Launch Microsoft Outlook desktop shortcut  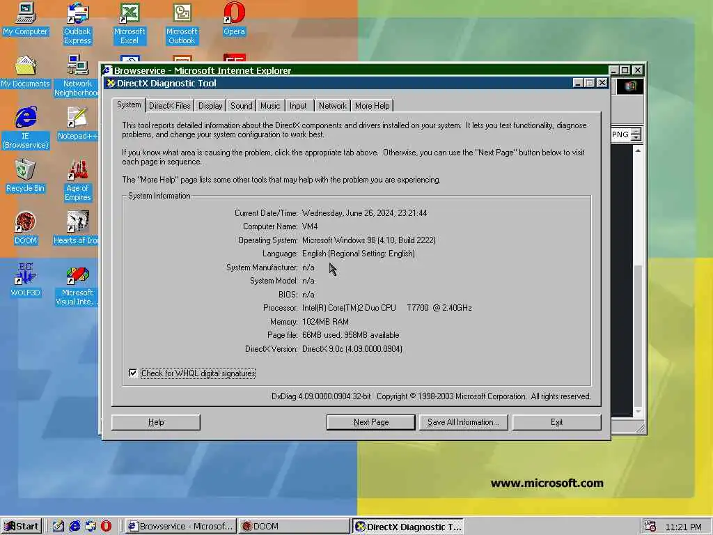pyautogui.click(x=182, y=23)
